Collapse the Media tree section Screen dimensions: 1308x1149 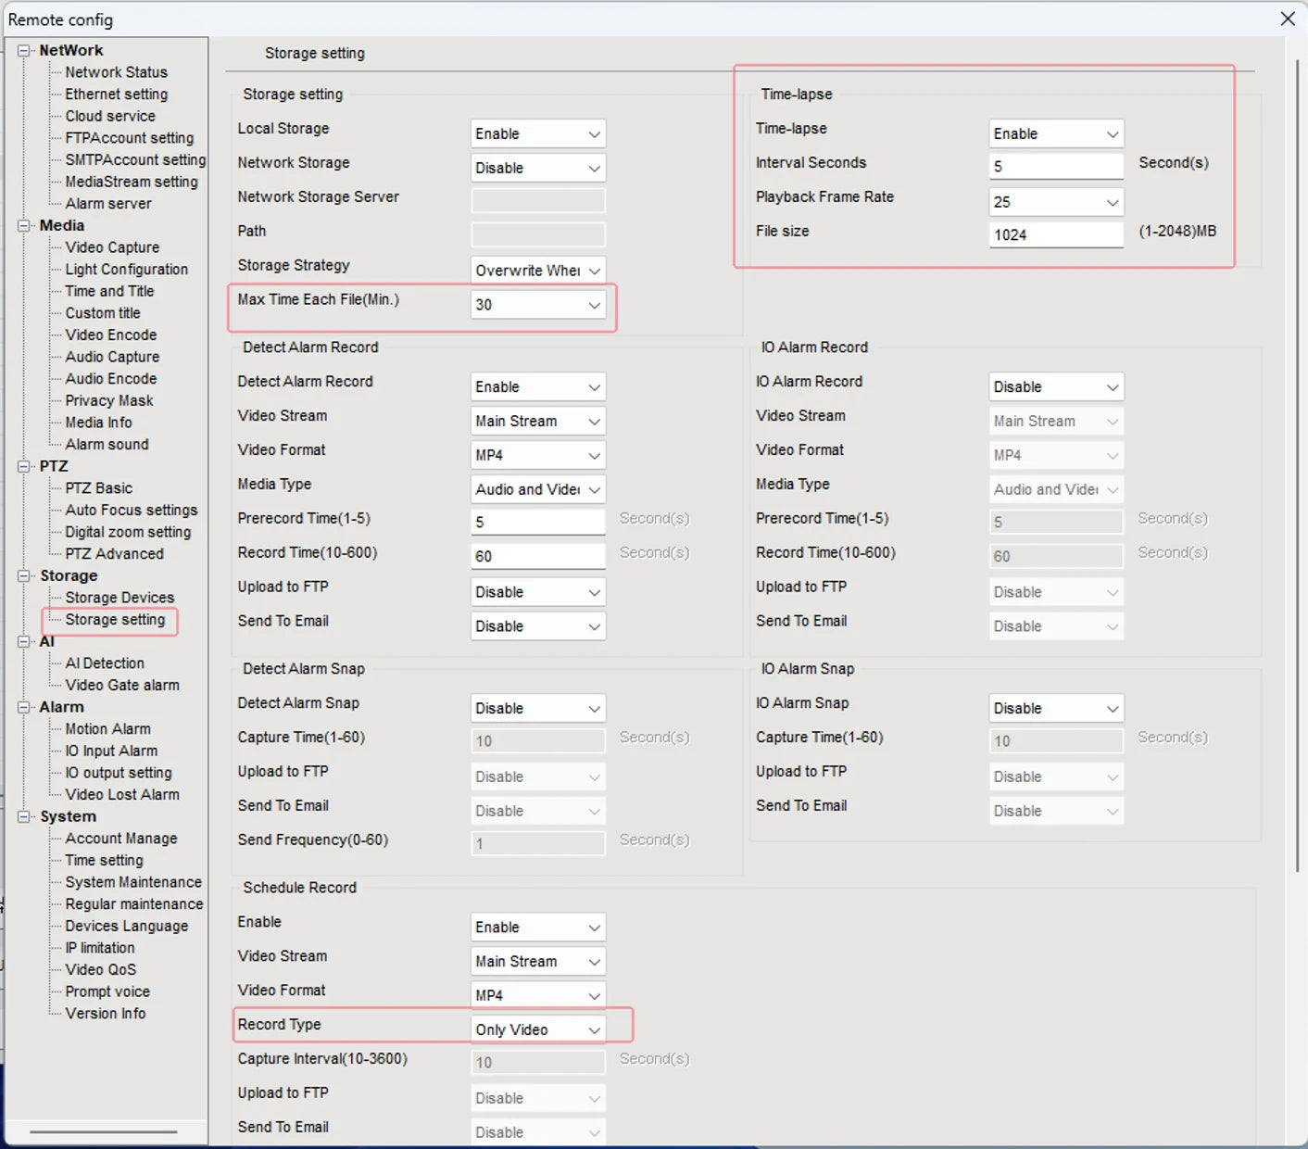click(x=24, y=226)
